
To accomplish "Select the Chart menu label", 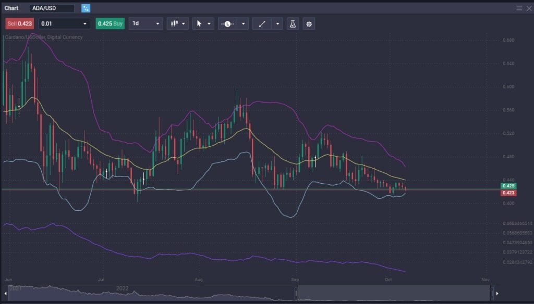I will [x=13, y=8].
